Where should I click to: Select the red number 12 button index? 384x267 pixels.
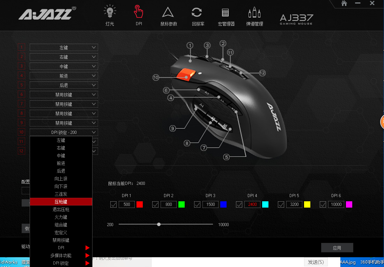click(21, 151)
